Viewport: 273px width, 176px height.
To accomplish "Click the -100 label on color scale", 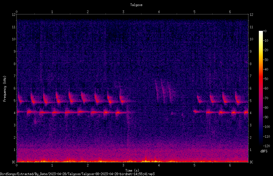I will (266, 126).
